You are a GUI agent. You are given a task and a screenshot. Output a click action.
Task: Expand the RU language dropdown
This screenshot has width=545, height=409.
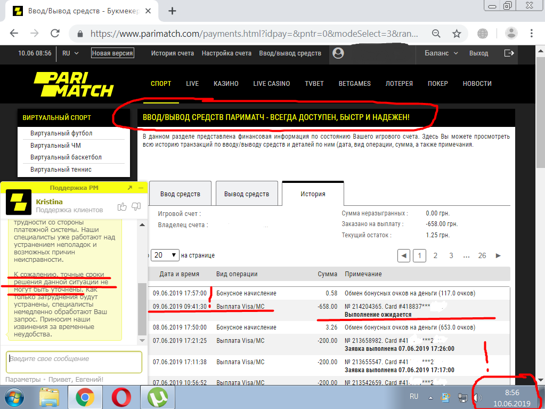coord(70,53)
